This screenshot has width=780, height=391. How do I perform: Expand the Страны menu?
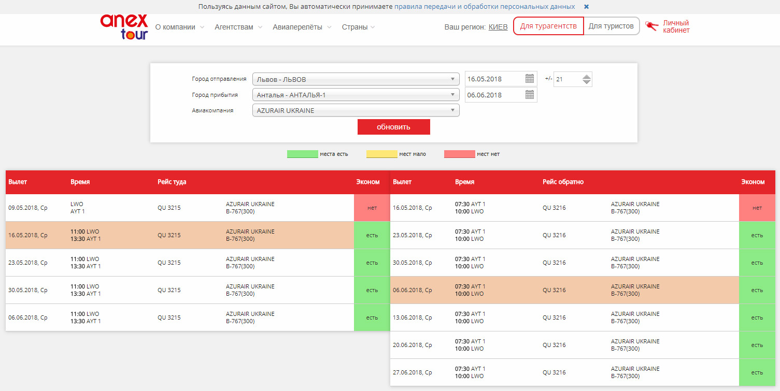(358, 27)
